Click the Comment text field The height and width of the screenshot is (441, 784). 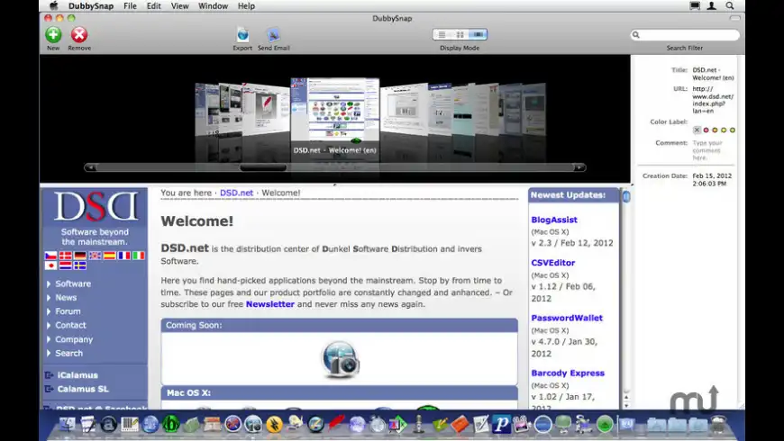707,149
